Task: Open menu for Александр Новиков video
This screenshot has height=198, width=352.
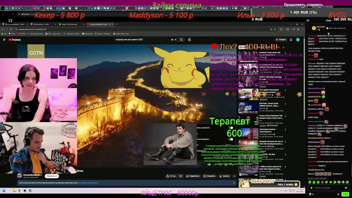Action: 285,130
